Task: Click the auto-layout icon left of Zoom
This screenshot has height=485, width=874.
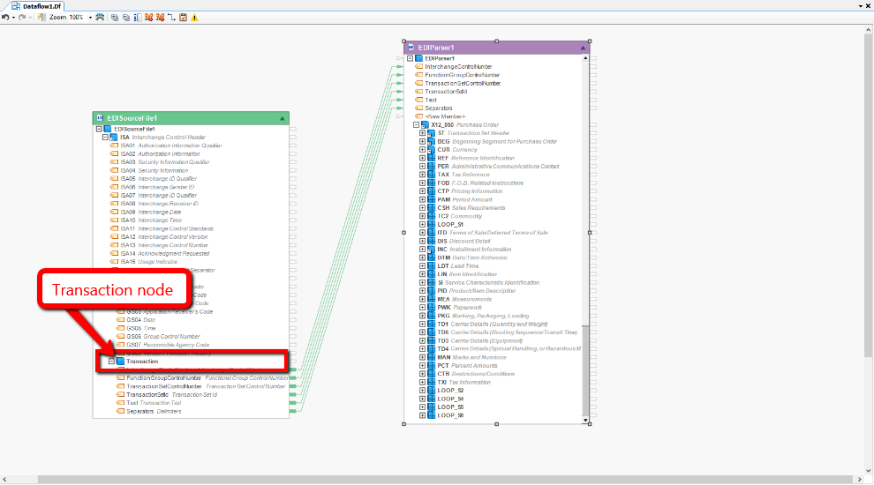Action: click(42, 18)
